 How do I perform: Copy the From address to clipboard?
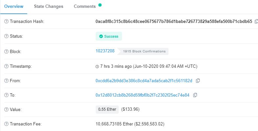198,81
